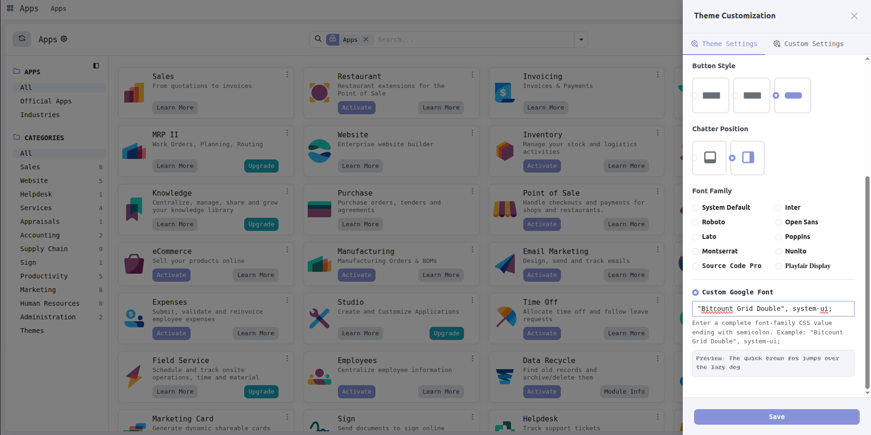Click the Time Off umbrella icon
This screenshot has width=871, height=435.
point(505,318)
